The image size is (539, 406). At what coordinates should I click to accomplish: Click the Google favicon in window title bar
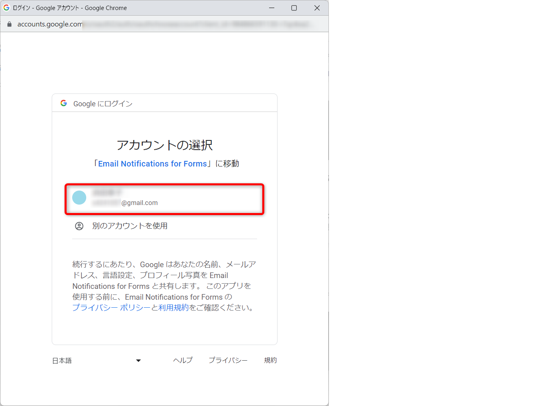pos(6,8)
